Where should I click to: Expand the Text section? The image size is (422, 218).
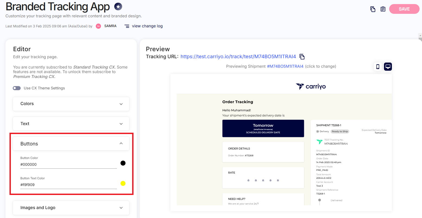71,124
